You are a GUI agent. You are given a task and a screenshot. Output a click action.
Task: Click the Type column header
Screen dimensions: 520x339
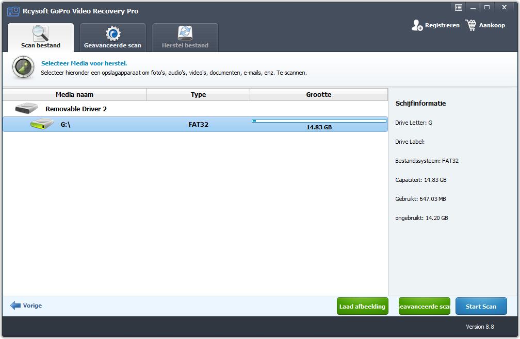click(198, 95)
